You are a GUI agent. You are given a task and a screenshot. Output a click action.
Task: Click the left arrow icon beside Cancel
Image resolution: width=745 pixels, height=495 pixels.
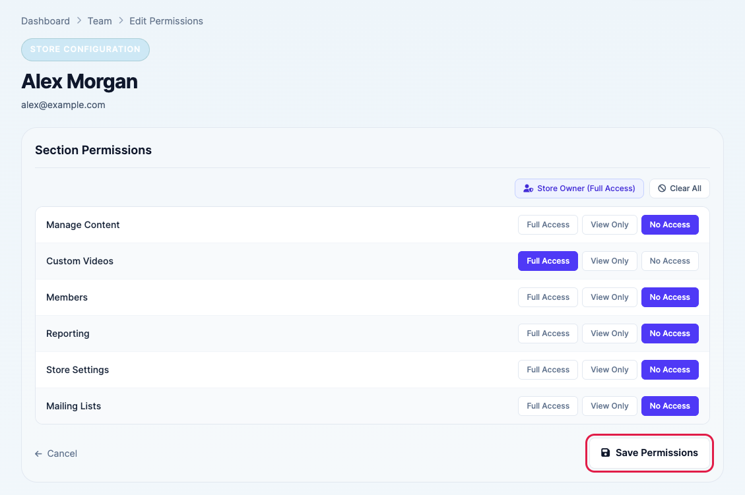point(38,453)
